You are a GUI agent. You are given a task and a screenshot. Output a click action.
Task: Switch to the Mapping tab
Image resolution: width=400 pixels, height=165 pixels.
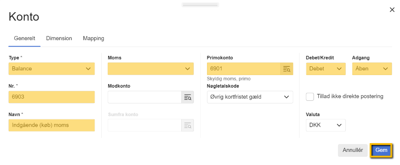tap(93, 38)
